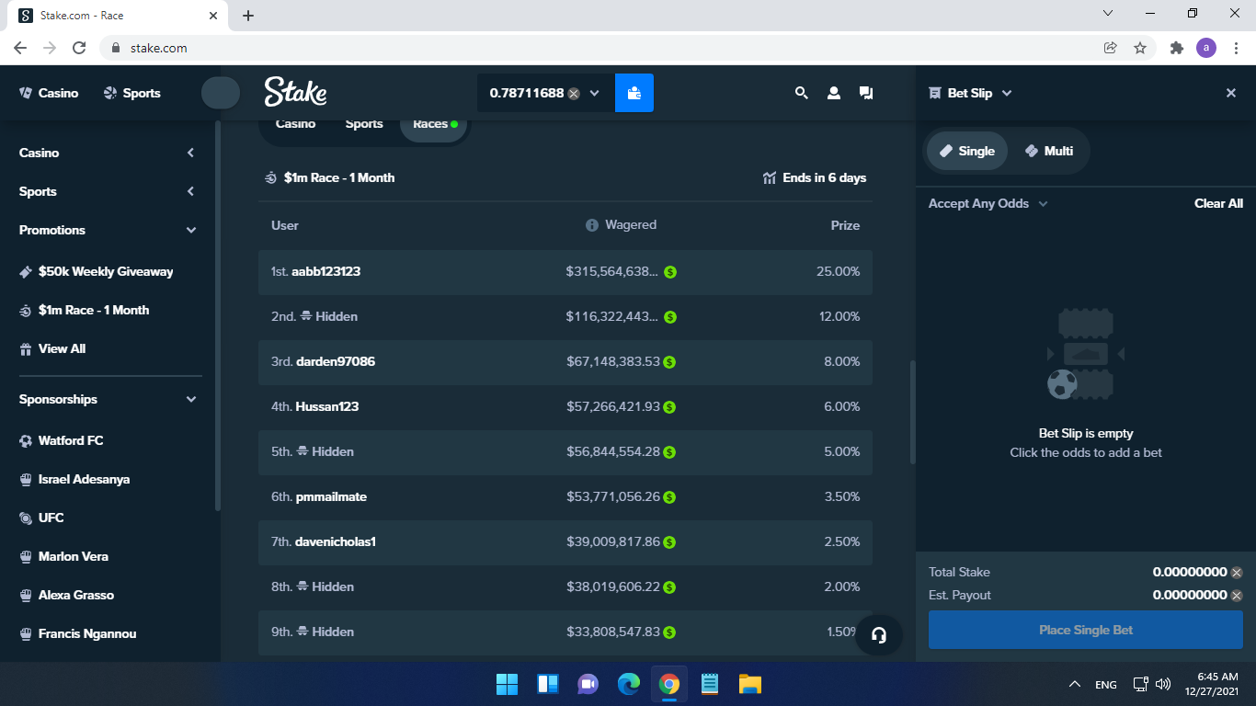
Task: Open user Hussan123 profile
Action: point(327,406)
